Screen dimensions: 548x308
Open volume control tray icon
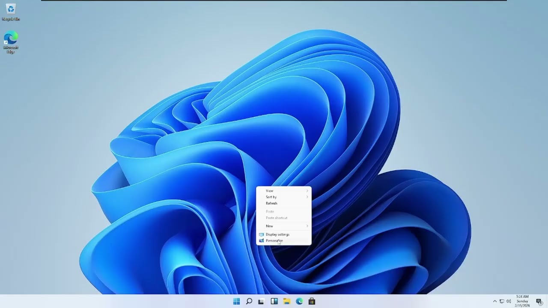click(509, 301)
